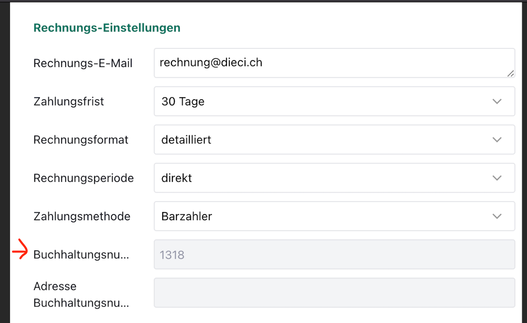Open the dropdown showing "detailliert"
The image size is (527, 323).
coord(316,140)
